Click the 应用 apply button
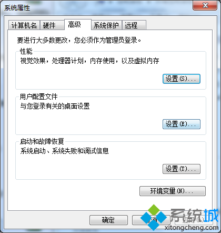221x233 pixels. pyautogui.click(x=194, y=220)
